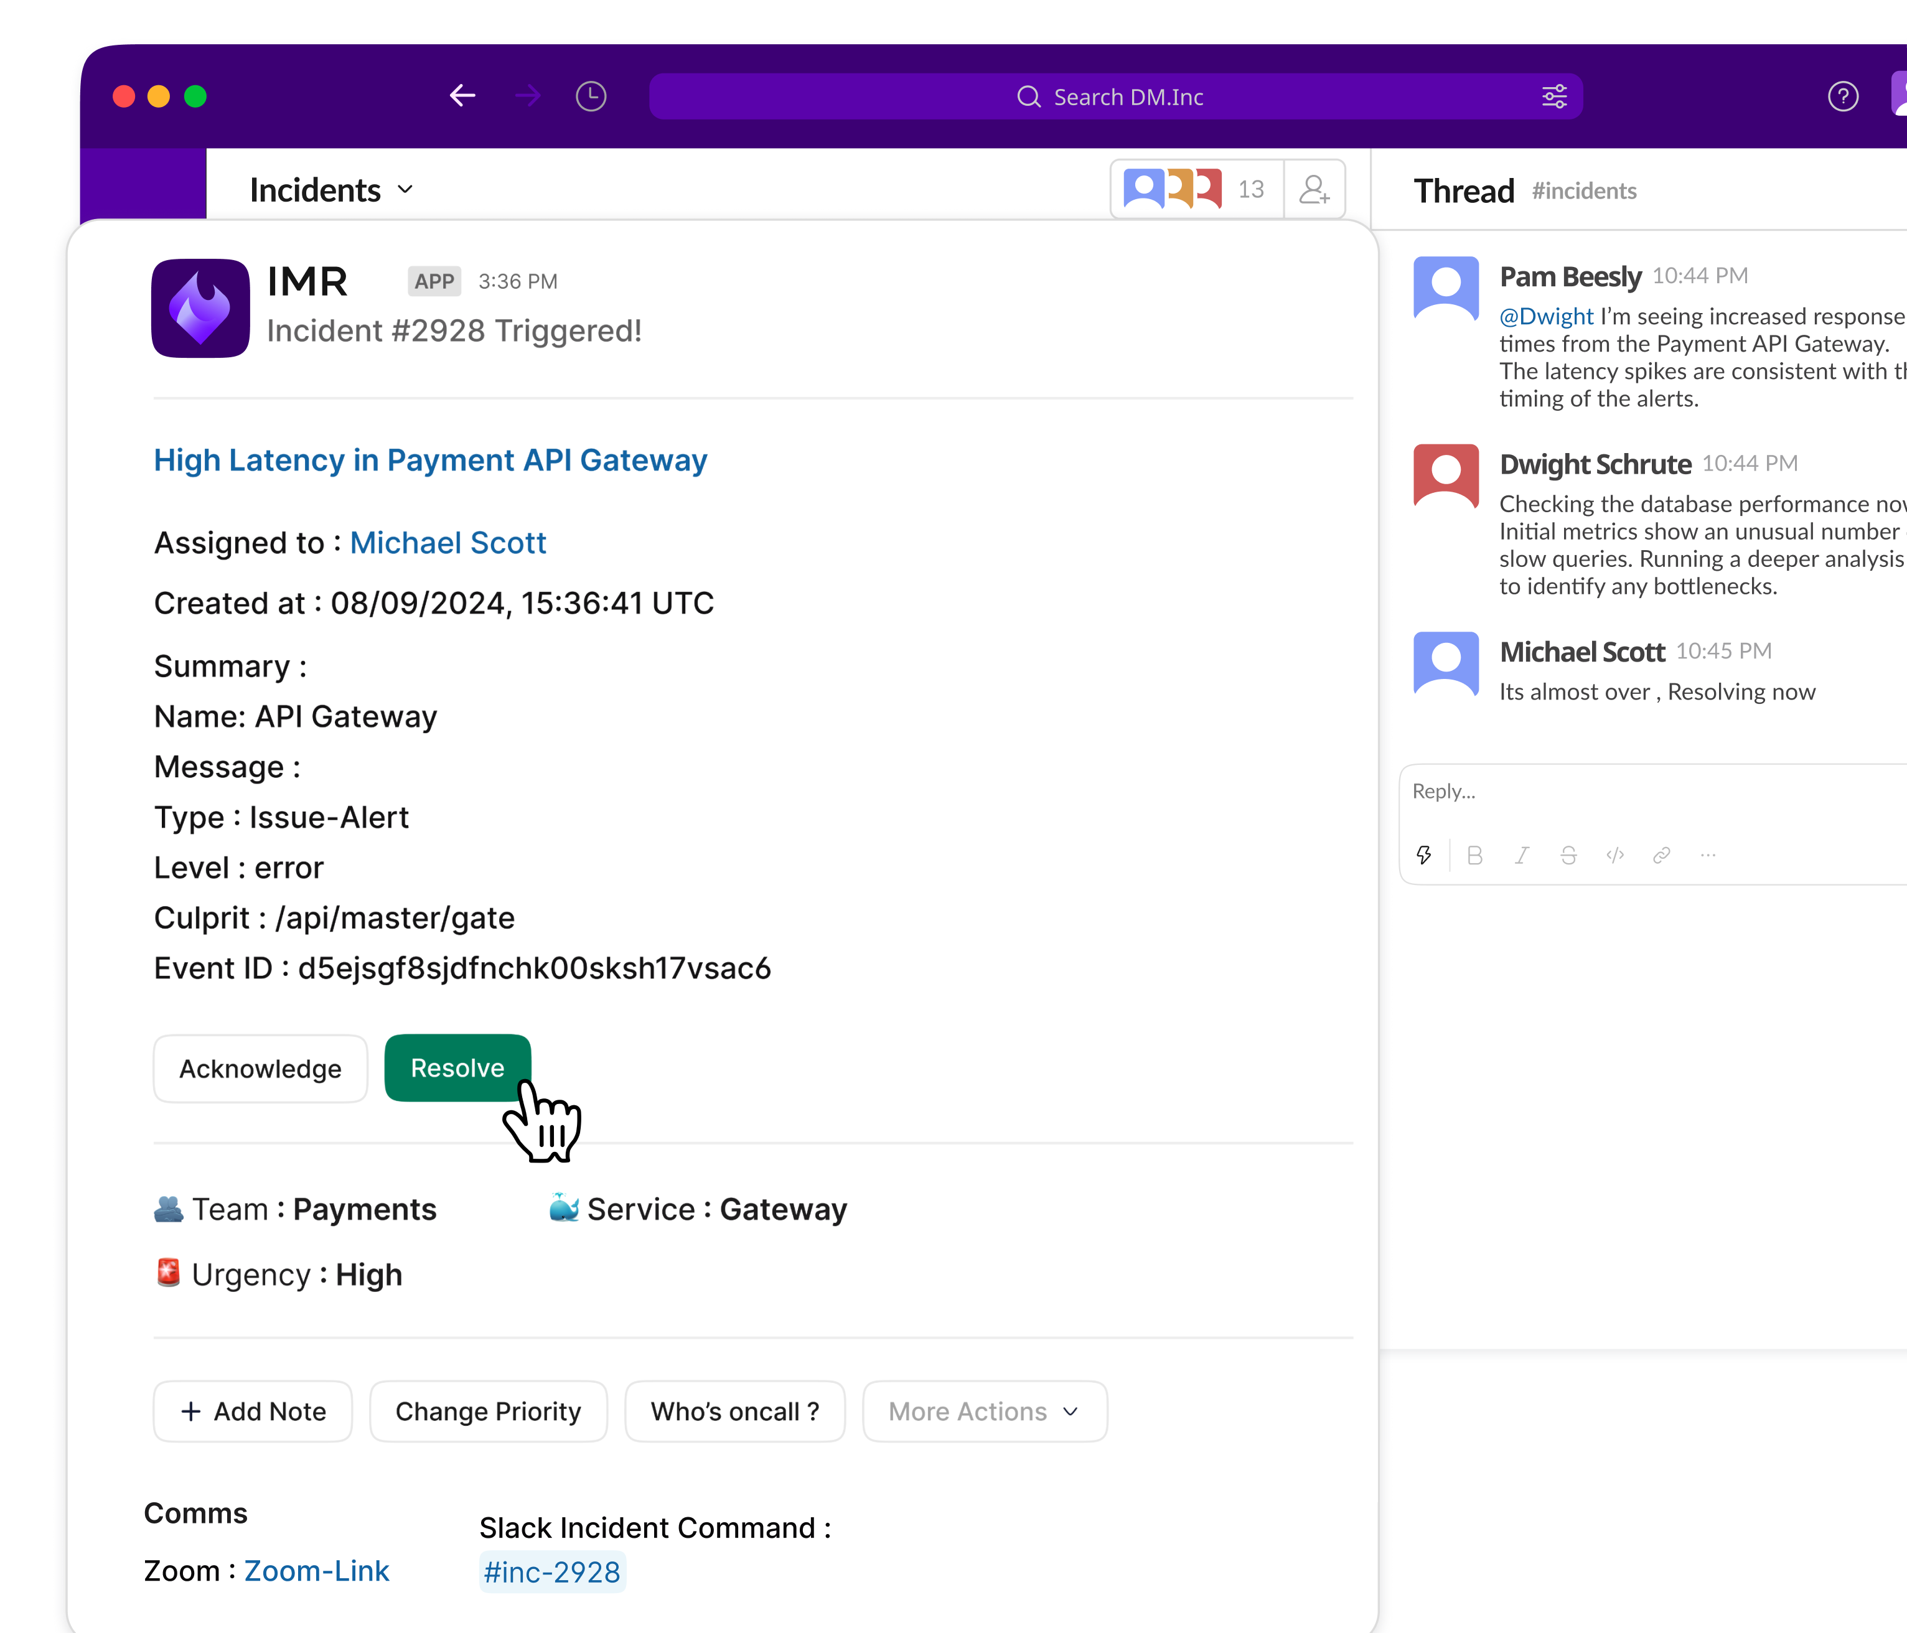Viewport: 1907px width, 1633px height.
Task: Open the Zoom-Link
Action: [317, 1570]
